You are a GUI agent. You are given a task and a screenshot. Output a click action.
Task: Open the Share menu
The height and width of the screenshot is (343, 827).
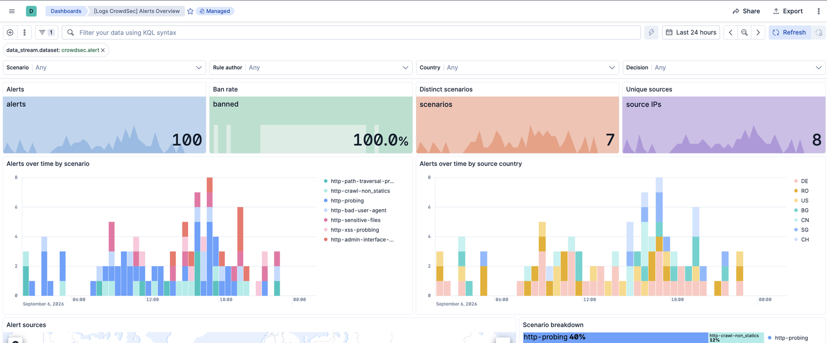click(x=746, y=11)
